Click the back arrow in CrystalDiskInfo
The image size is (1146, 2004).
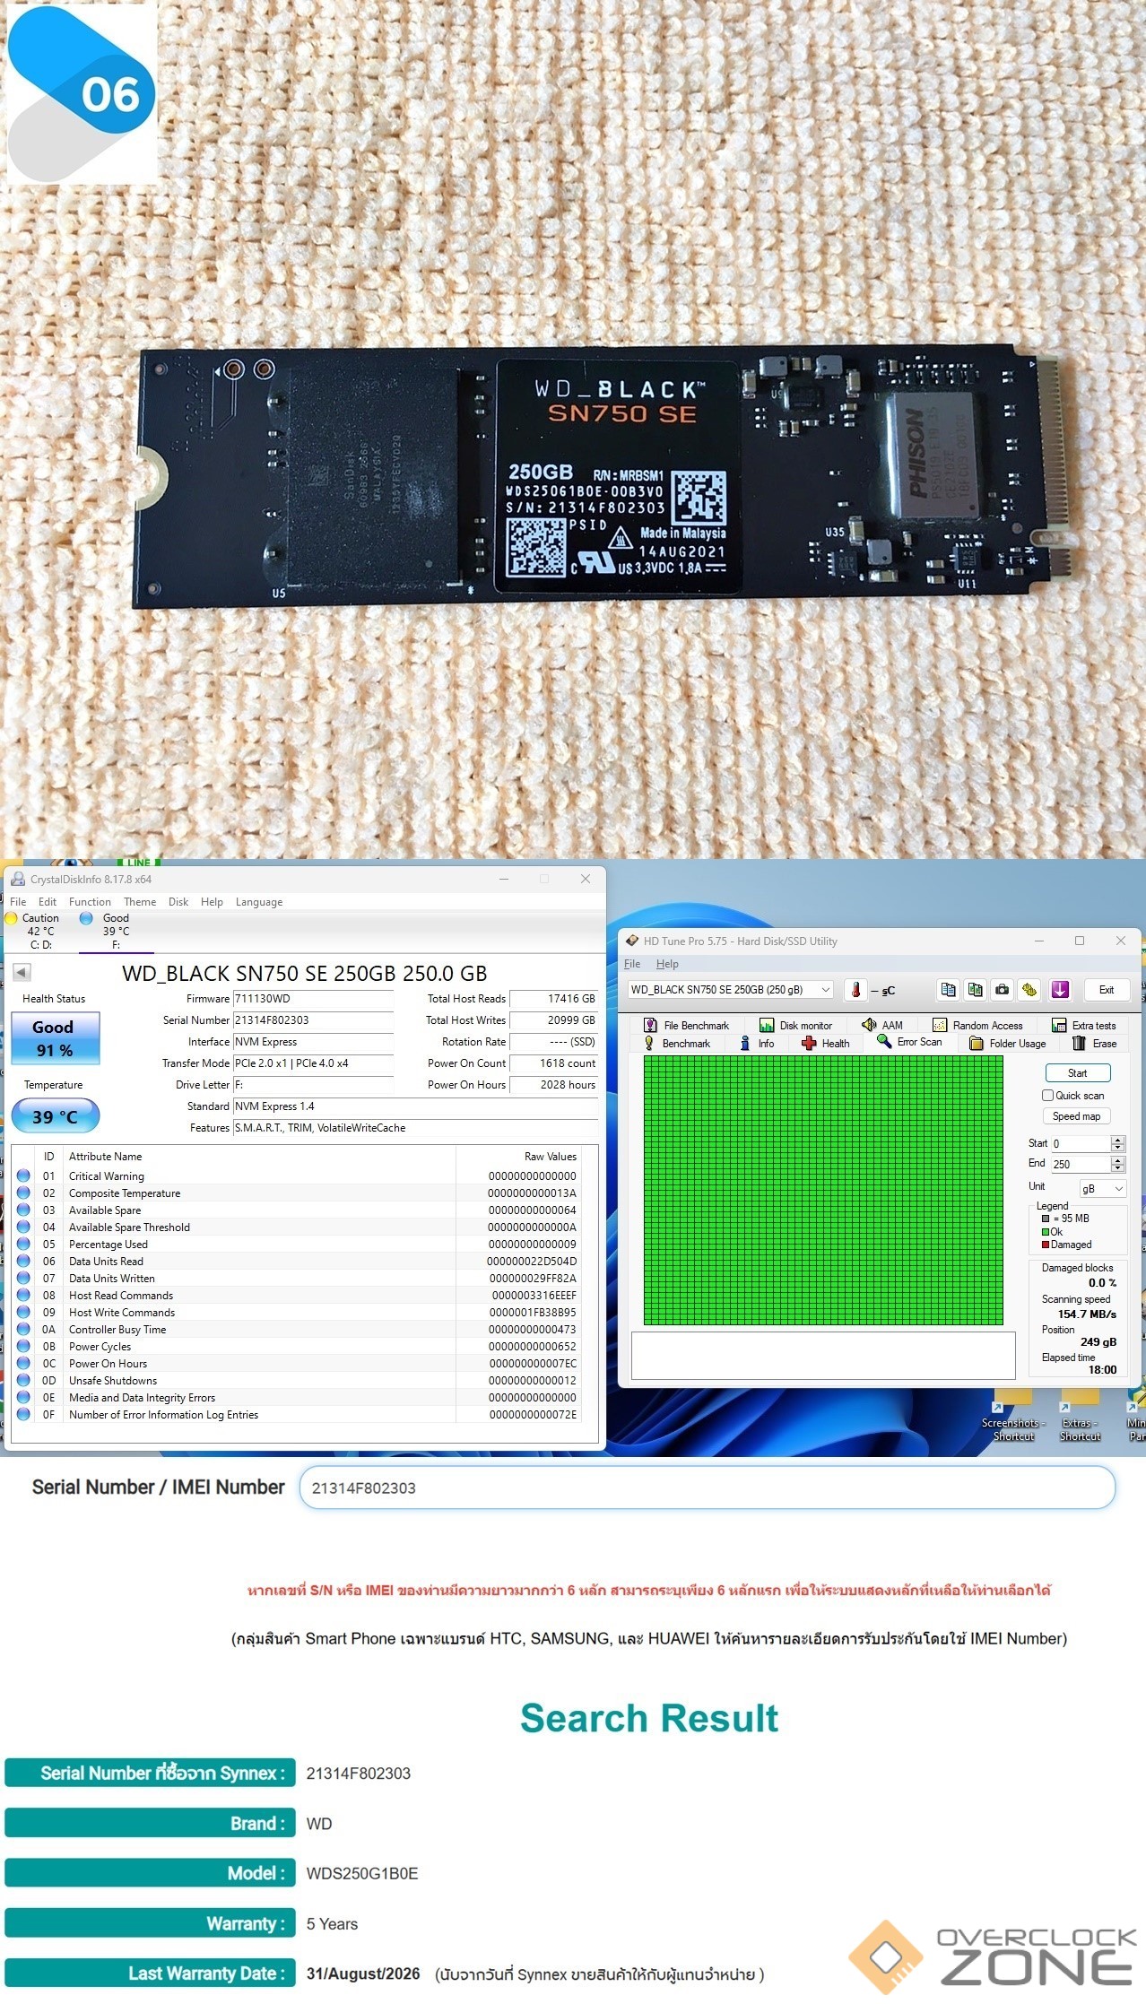coord(22,972)
